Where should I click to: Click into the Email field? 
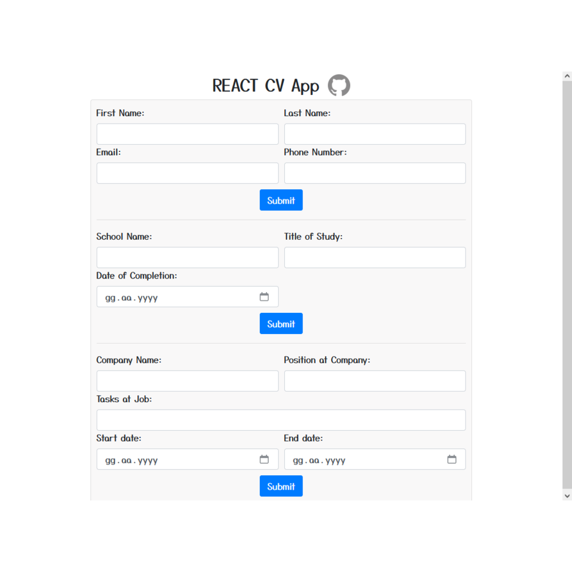coord(188,173)
